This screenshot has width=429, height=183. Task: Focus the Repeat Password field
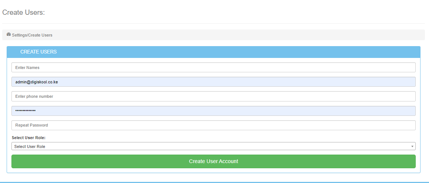(213, 125)
